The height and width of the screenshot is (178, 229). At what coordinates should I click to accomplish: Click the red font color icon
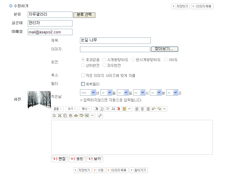118,109
